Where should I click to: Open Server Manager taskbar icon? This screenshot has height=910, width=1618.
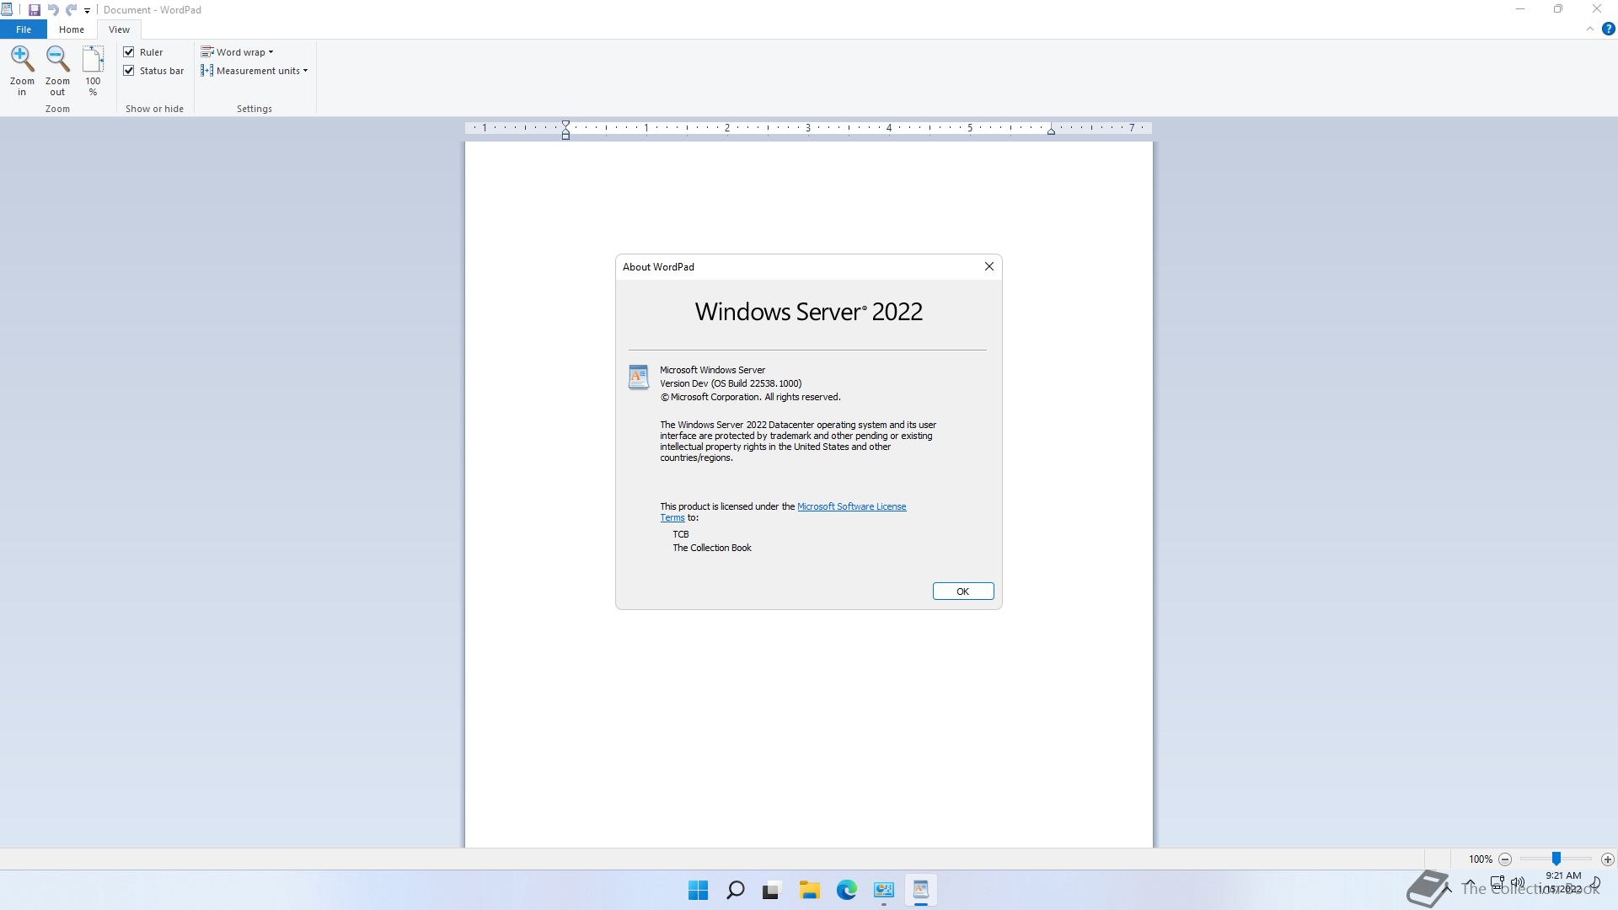tap(884, 890)
